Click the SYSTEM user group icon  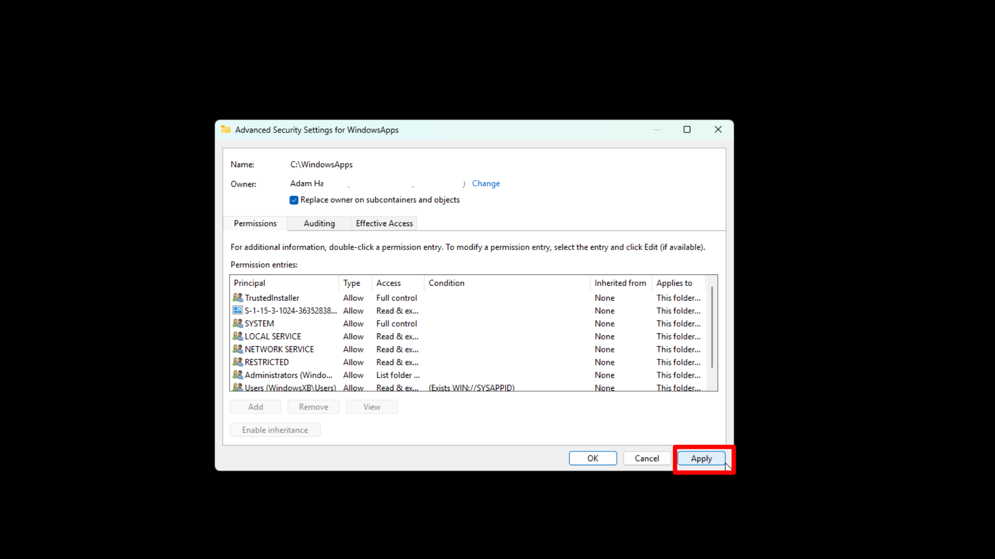[238, 323]
